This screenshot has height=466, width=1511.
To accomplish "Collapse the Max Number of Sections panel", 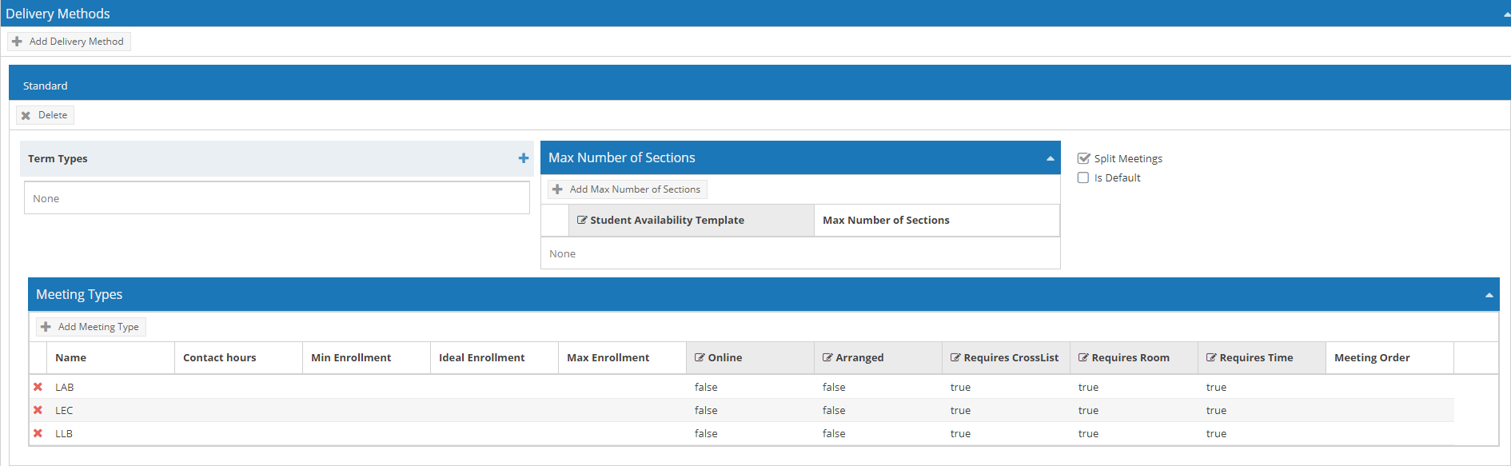I will point(1051,158).
